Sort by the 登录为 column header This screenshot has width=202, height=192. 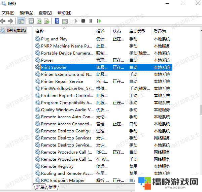pos(162,31)
